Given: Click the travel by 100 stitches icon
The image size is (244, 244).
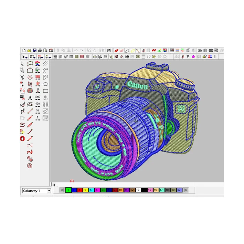Looking at the screenshot, I should 38,104.
